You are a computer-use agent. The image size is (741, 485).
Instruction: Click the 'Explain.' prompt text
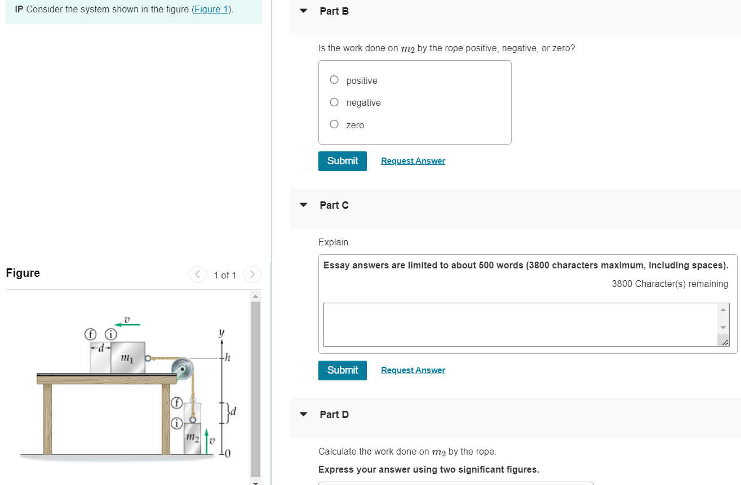(x=335, y=242)
